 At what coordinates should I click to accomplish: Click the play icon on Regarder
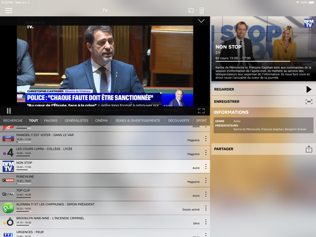pos(309,89)
